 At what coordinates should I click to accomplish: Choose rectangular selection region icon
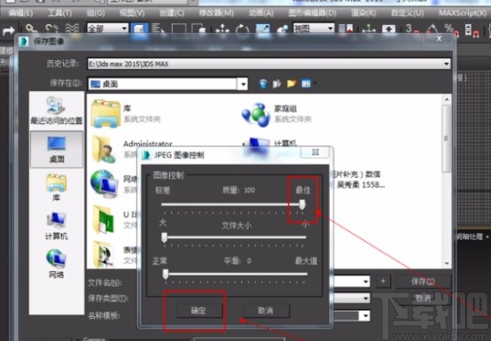point(179,29)
